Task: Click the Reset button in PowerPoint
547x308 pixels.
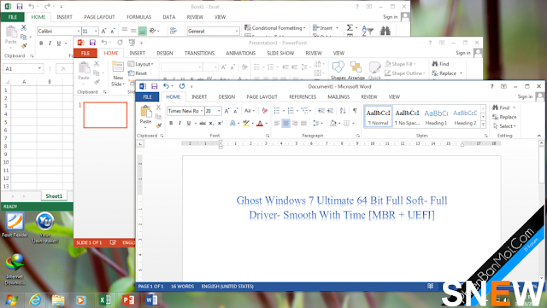Action: click(138, 73)
